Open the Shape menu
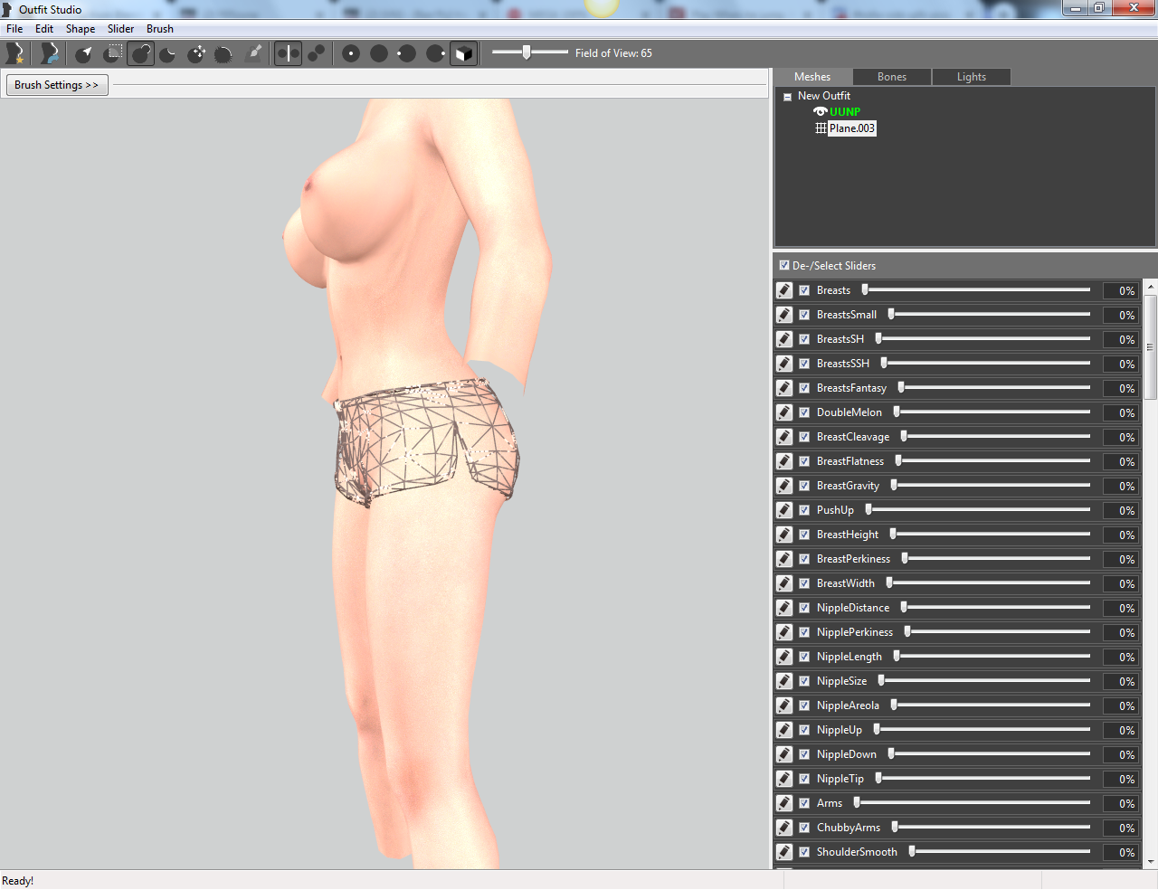1158x890 pixels. pyautogui.click(x=81, y=29)
